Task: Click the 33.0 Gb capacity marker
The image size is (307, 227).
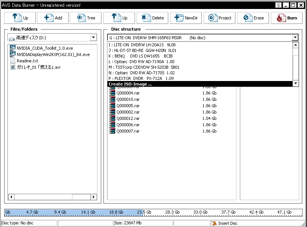Action: pyautogui.click(x=200, y=212)
